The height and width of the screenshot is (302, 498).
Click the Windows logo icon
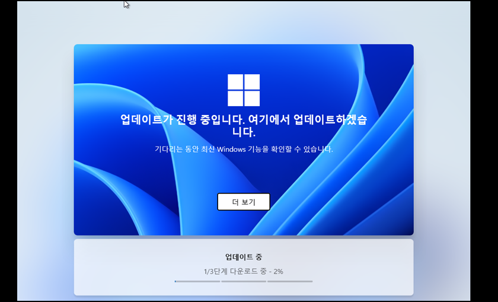click(x=244, y=90)
